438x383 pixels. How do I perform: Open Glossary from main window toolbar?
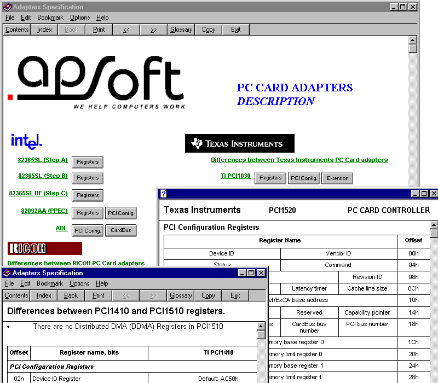point(181,30)
